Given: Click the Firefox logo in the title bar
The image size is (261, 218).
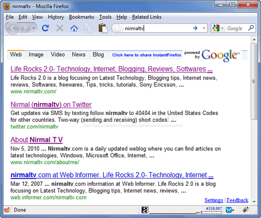Looking at the screenshot, I should coord(7,6).
